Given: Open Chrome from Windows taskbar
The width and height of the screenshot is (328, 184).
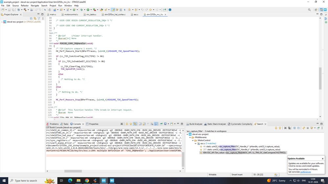Looking at the screenshot, I should (87, 180).
